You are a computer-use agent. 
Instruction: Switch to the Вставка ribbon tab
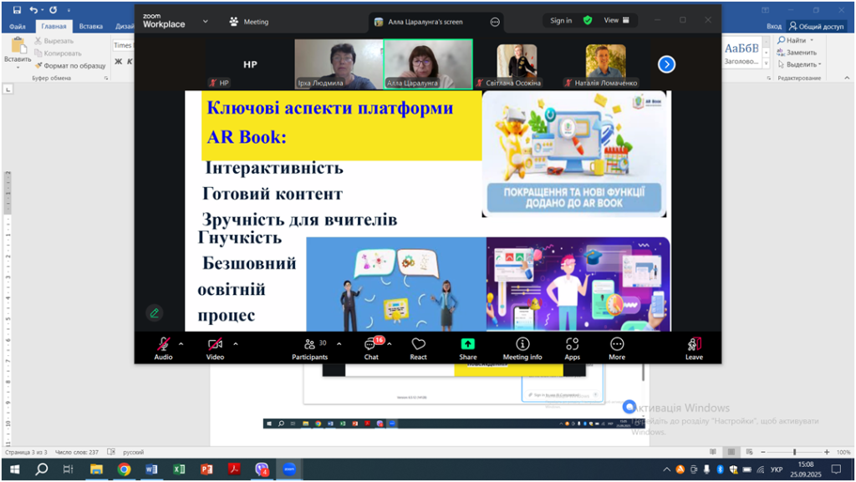pyautogui.click(x=90, y=26)
